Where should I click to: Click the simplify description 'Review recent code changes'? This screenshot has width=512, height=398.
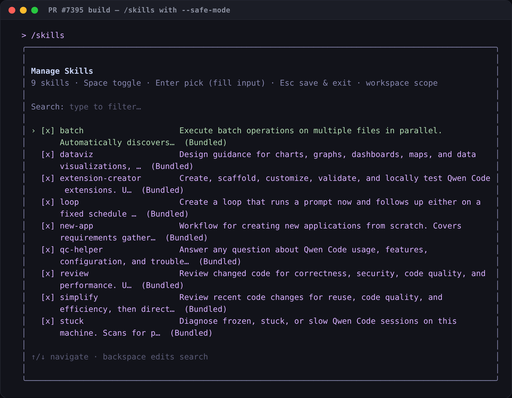point(242,297)
